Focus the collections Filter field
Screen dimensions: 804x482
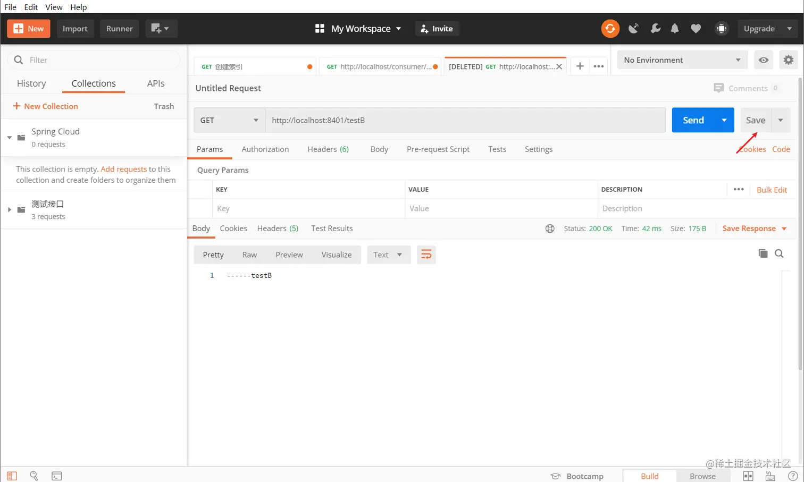[94, 60]
